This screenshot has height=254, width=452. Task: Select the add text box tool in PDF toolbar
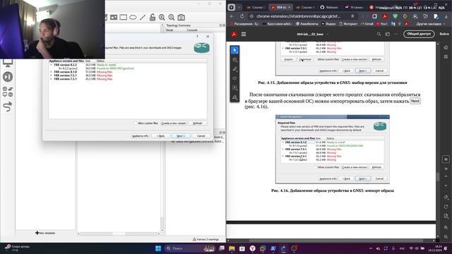[234, 87]
